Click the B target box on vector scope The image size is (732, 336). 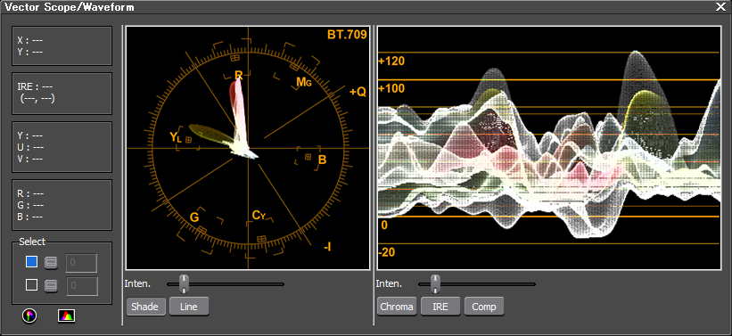(x=308, y=157)
